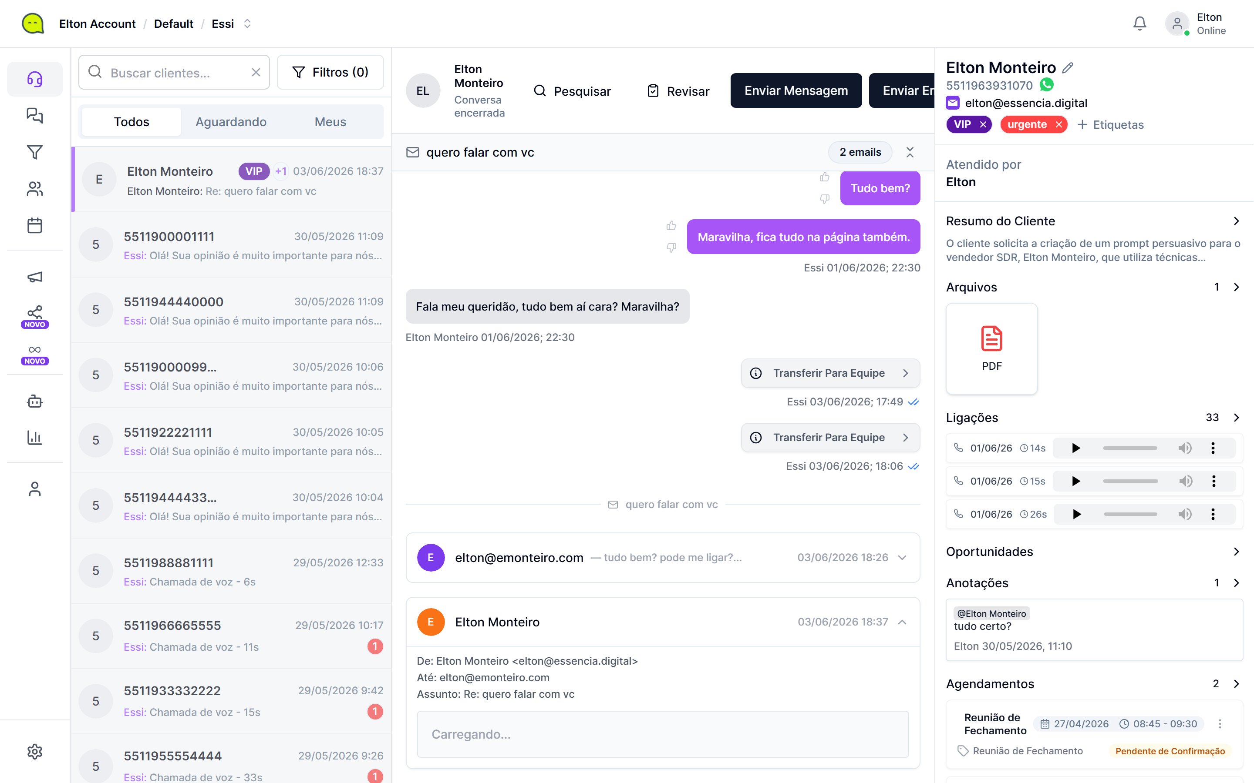Image resolution: width=1254 pixels, height=783 pixels.
Task: Open the megaphone campaigns sidebar icon
Action: click(x=35, y=277)
